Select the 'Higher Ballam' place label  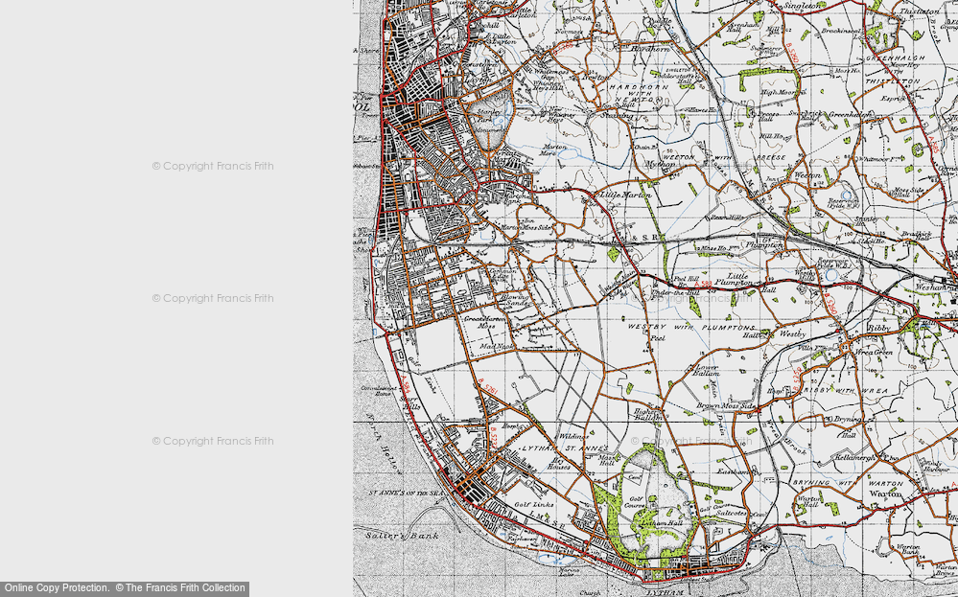[x=647, y=415]
